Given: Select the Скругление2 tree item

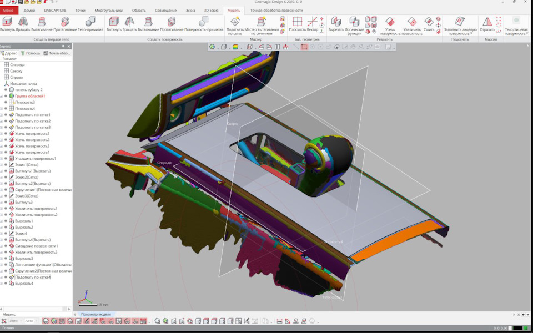Looking at the screenshot, I should coord(43,271).
